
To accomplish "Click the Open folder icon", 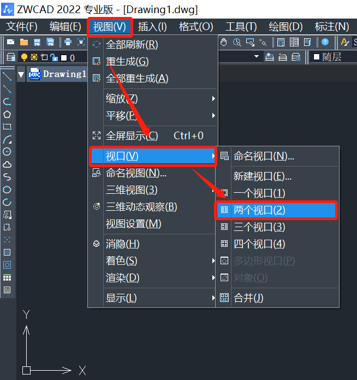I will (x=24, y=42).
